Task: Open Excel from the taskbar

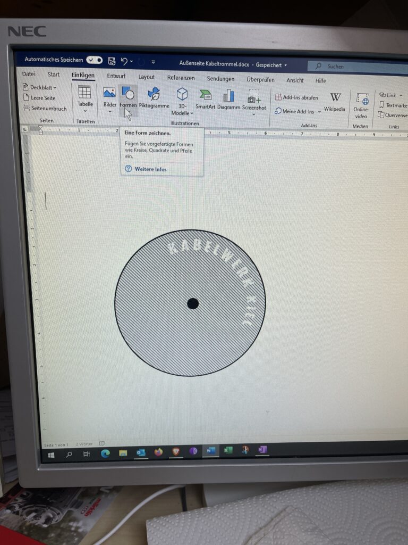Action: point(228,450)
